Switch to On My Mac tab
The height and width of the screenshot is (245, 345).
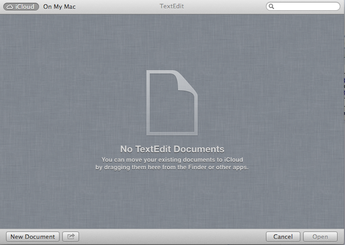[x=60, y=7]
